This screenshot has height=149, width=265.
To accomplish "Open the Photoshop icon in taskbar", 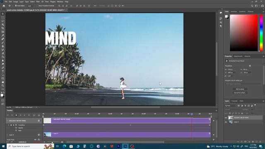I will pos(125,146).
